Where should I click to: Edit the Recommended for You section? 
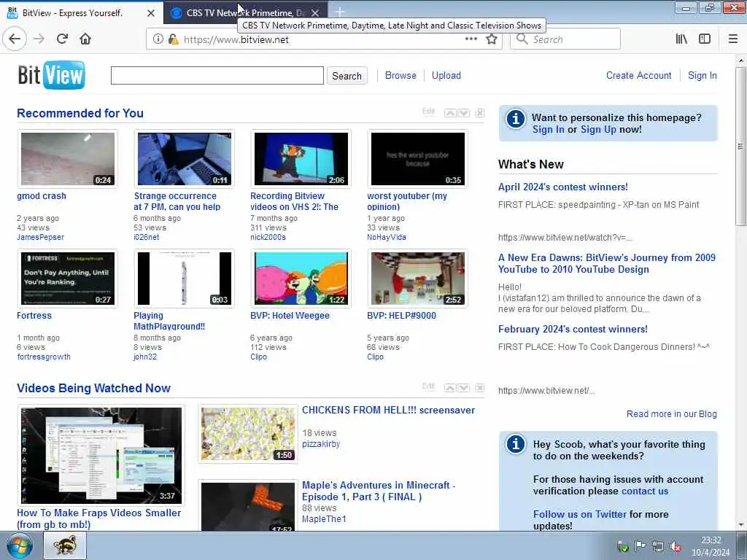428,112
